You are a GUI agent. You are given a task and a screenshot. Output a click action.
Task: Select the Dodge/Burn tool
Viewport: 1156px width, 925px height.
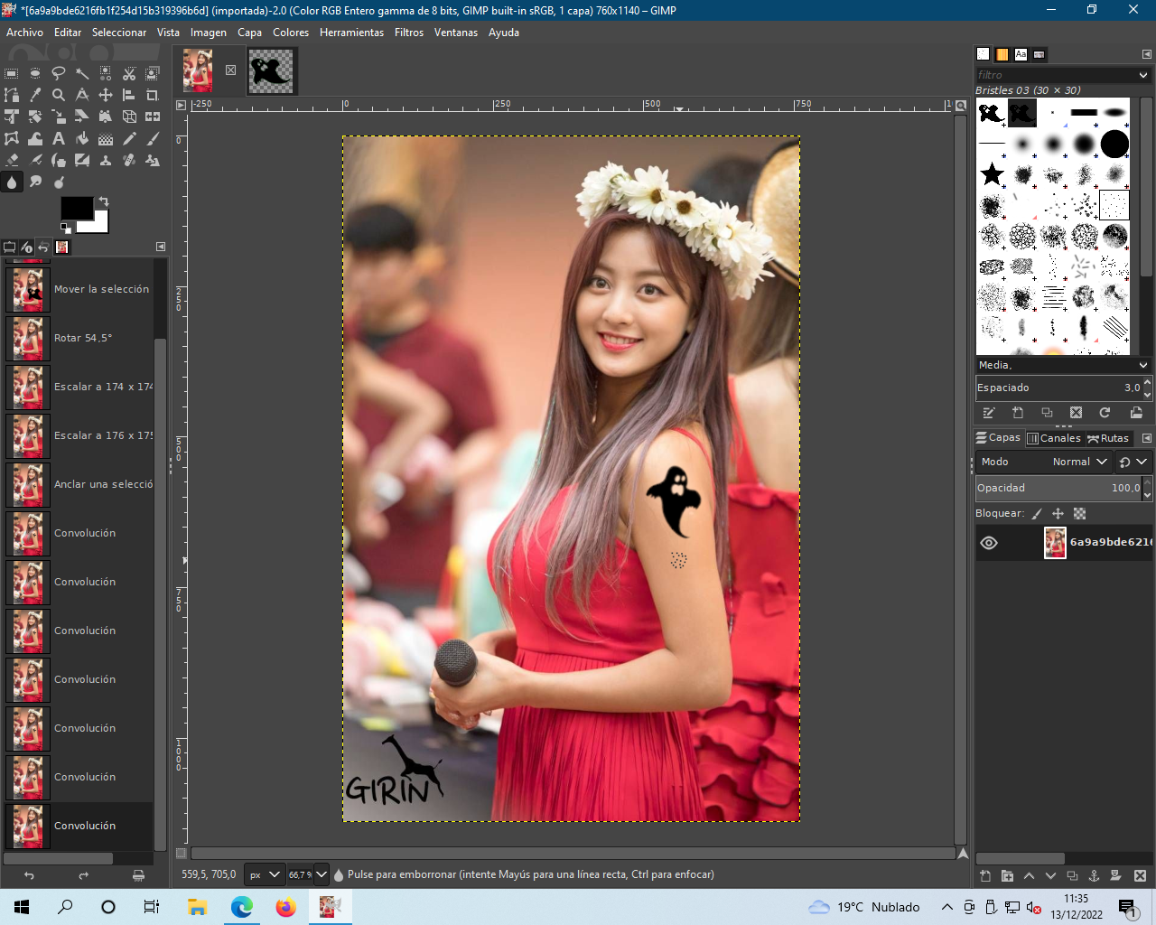click(x=59, y=182)
